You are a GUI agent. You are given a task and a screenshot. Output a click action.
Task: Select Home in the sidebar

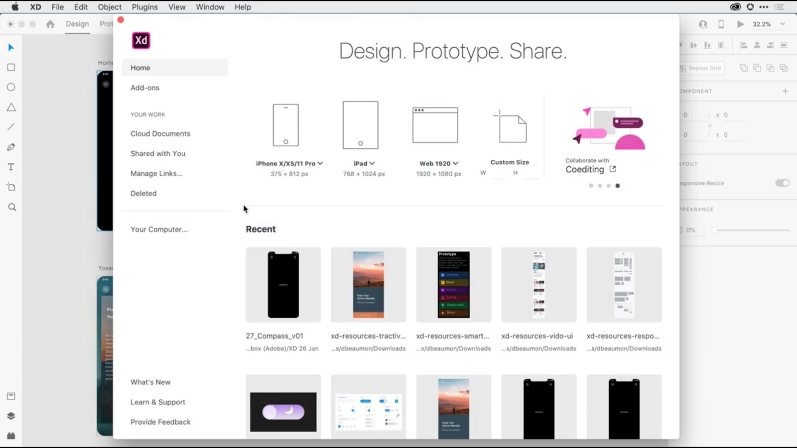175,68
